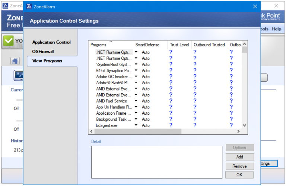Click Trust Level question mark for App Uri Handlers
The height and width of the screenshot is (186, 286).
click(171, 107)
